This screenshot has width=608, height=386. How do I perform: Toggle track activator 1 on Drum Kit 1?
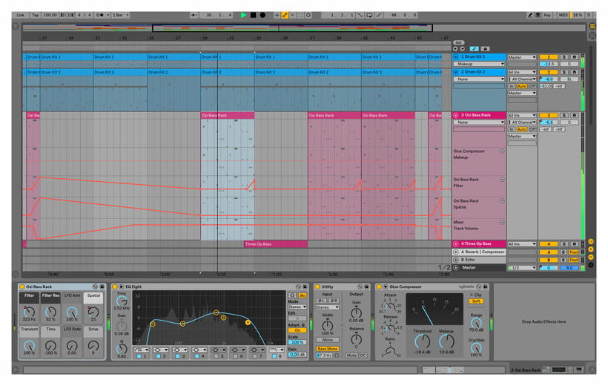pyautogui.click(x=548, y=57)
